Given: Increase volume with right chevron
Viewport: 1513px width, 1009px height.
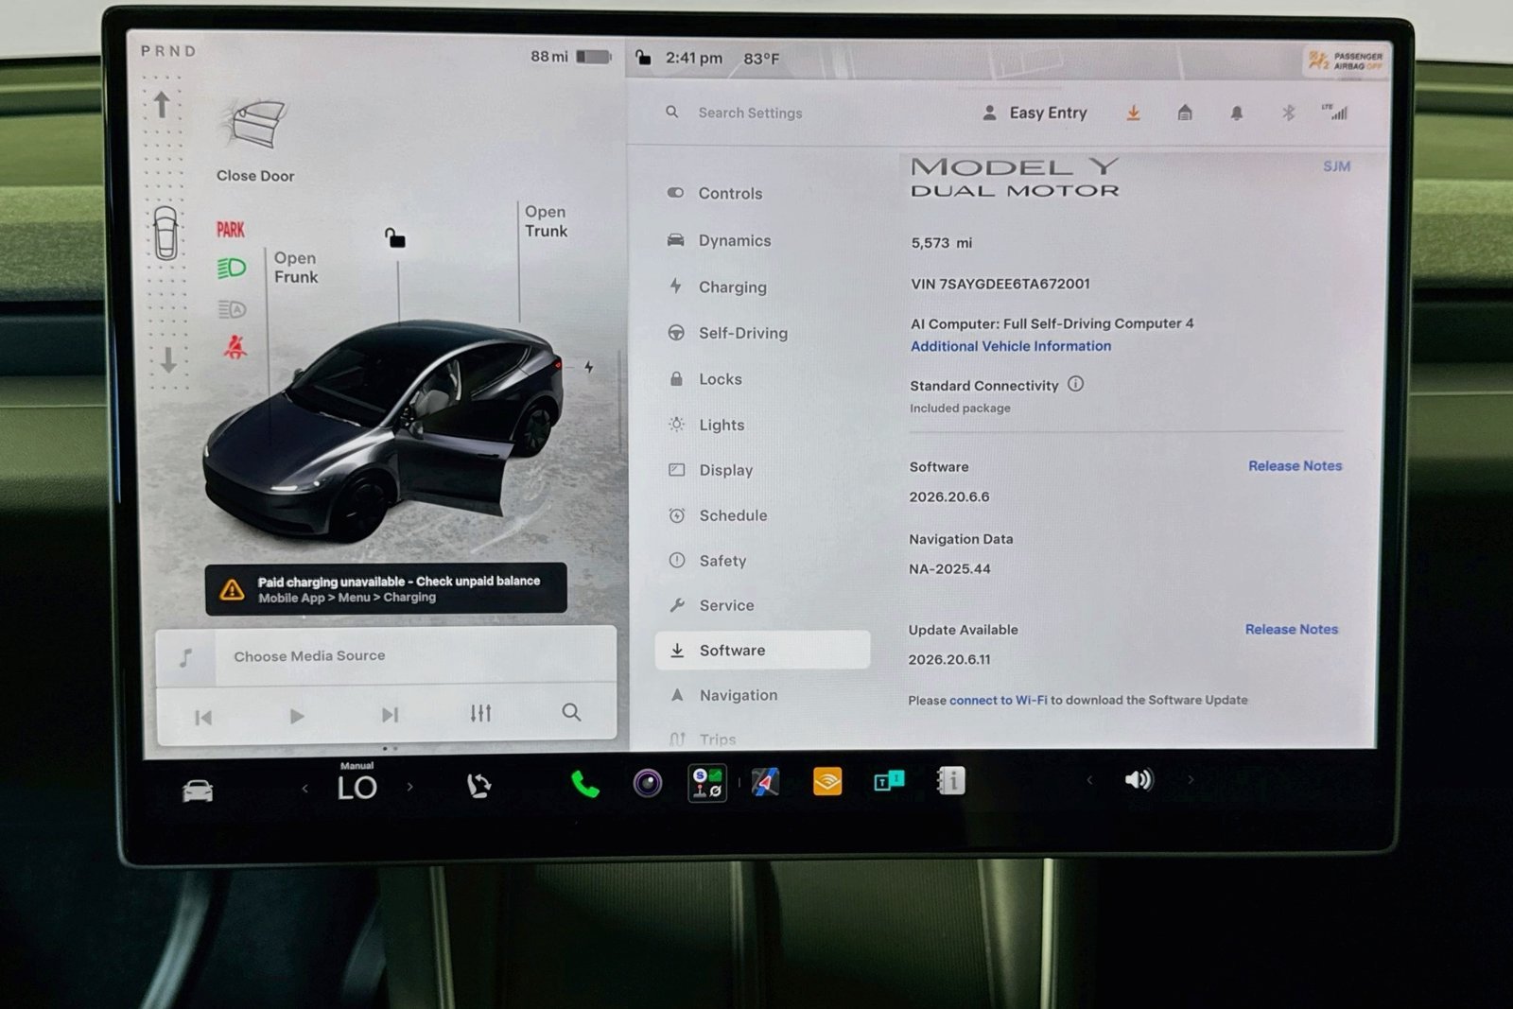Looking at the screenshot, I should point(1191,779).
